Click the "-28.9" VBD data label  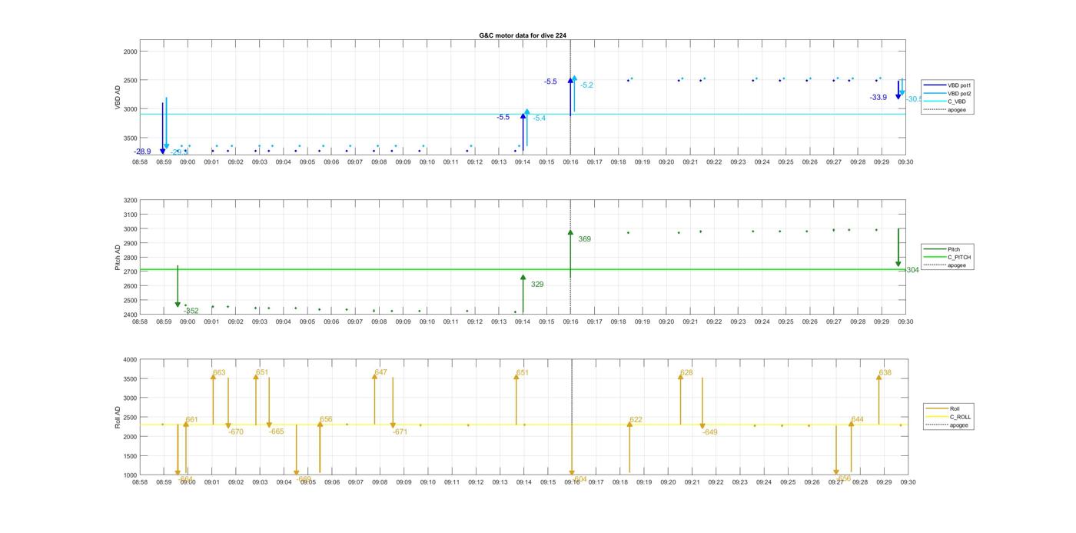click(142, 152)
